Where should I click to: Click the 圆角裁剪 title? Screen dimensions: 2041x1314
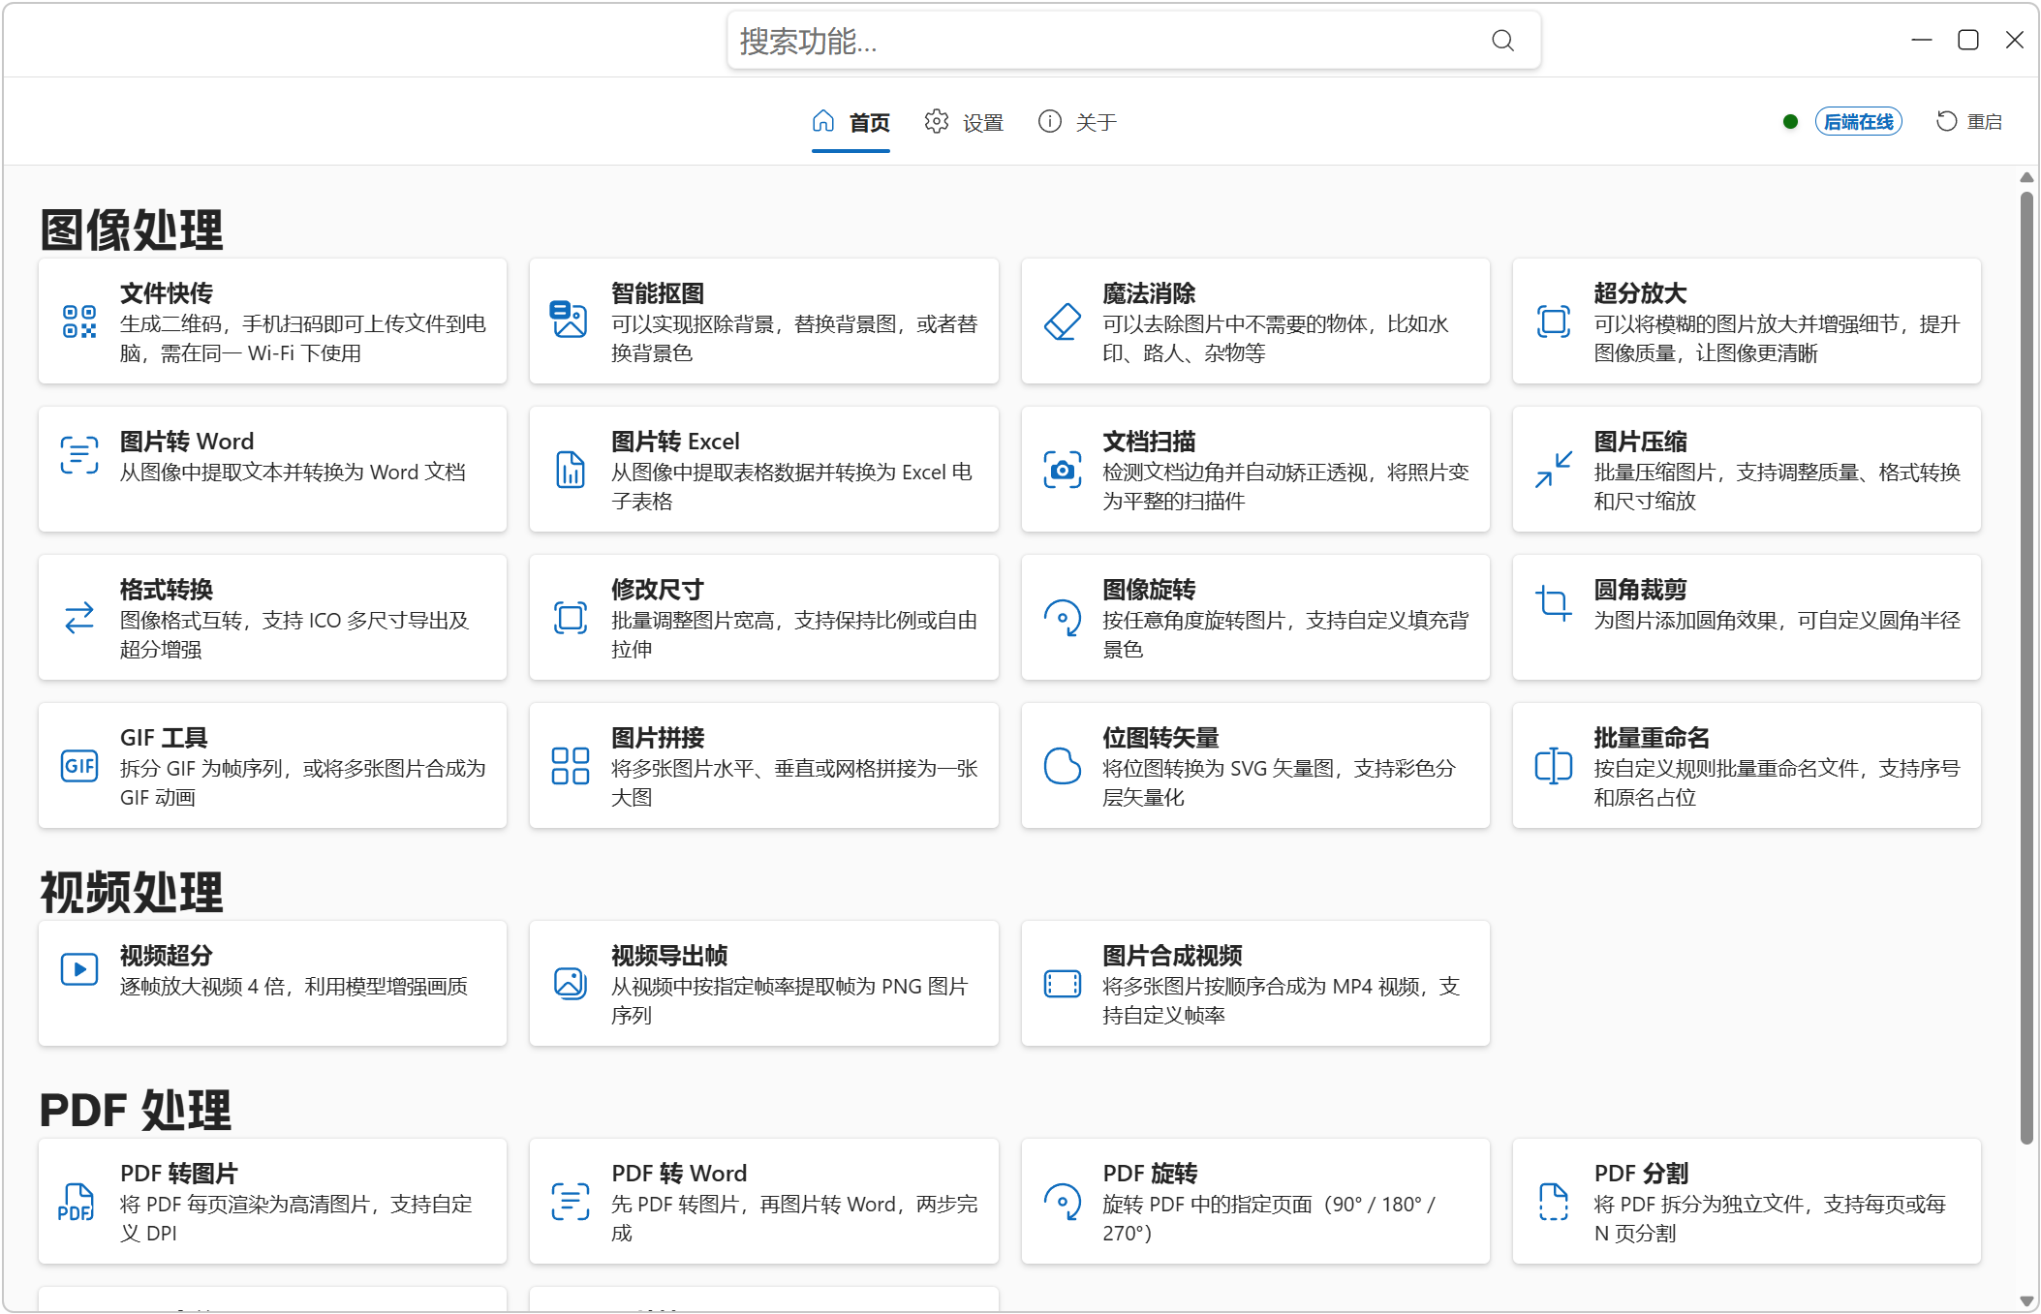point(1641,590)
